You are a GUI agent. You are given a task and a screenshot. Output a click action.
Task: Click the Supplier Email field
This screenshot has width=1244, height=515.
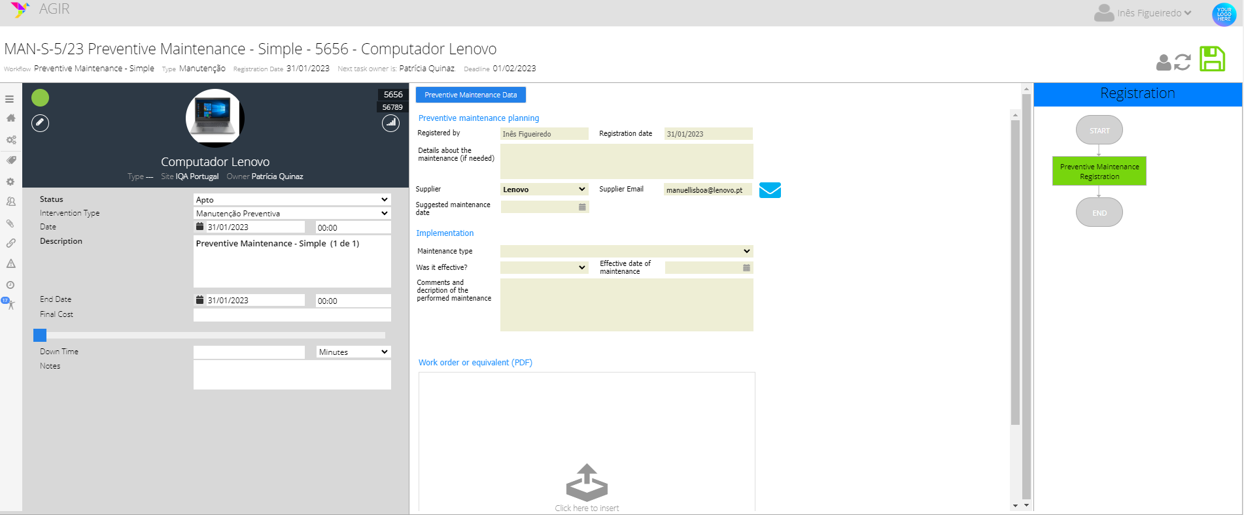point(708,190)
